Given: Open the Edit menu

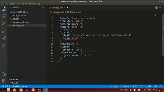Looking at the screenshot, I should [x=6, y=4].
